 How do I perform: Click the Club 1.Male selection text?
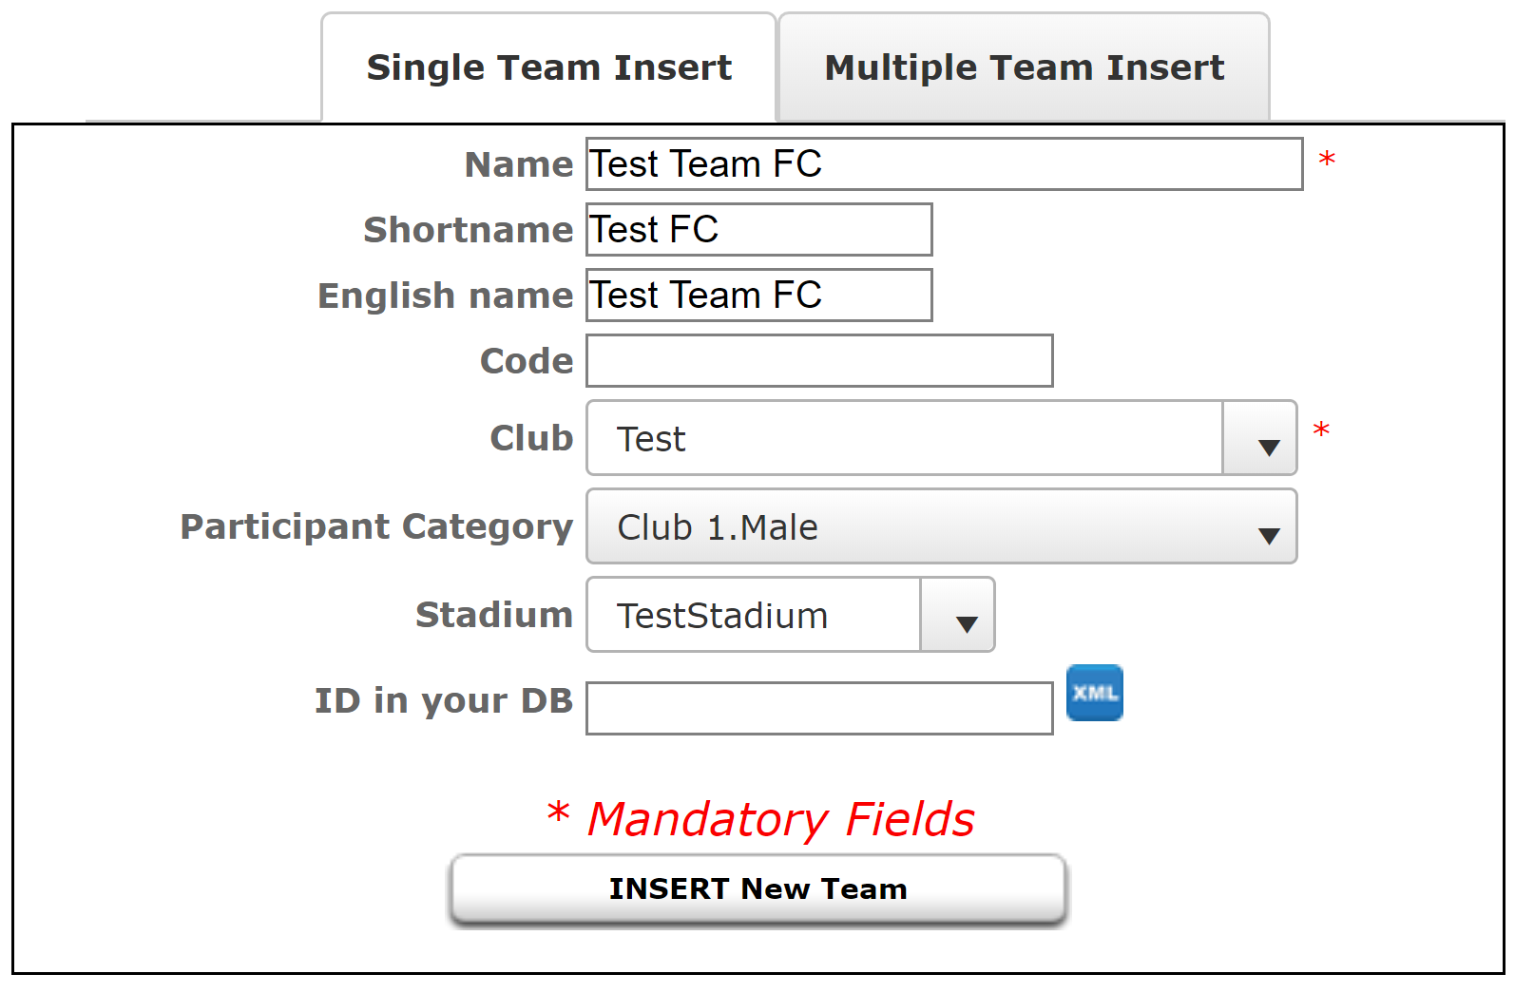click(718, 527)
